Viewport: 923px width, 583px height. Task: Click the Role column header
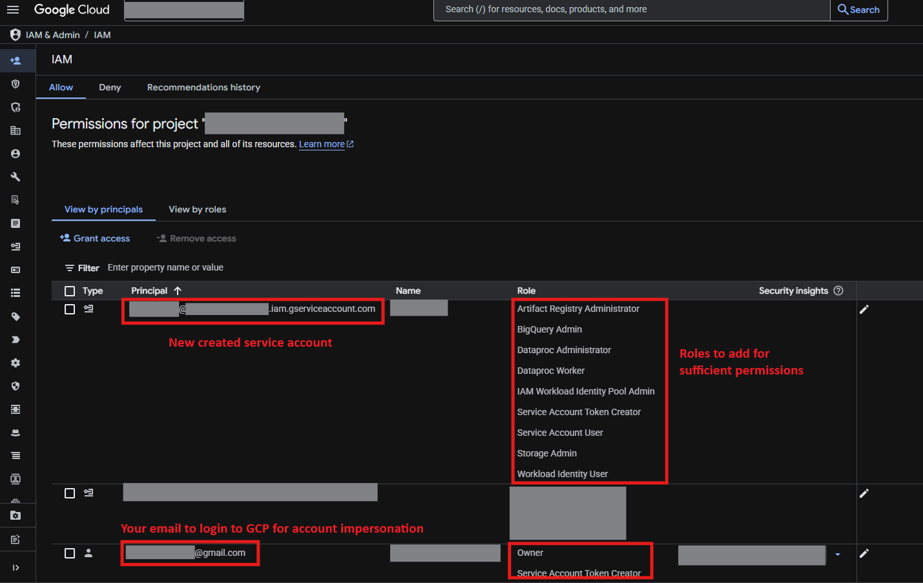pyautogui.click(x=526, y=291)
